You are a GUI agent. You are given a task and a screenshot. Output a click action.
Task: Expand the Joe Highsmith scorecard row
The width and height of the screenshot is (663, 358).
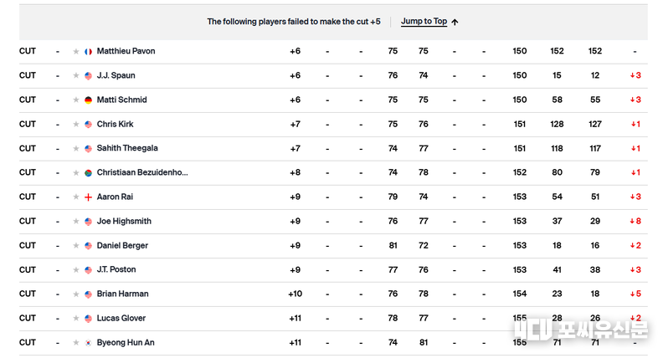(x=333, y=222)
